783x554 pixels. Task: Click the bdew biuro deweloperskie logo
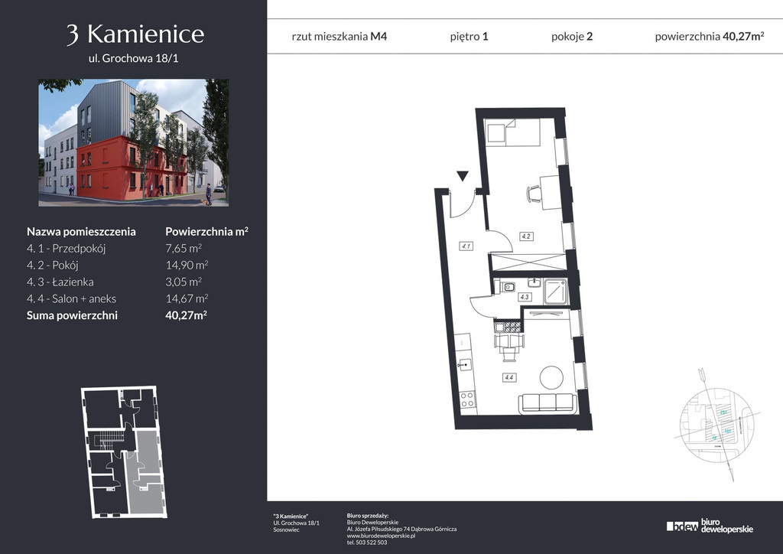pos(710,526)
